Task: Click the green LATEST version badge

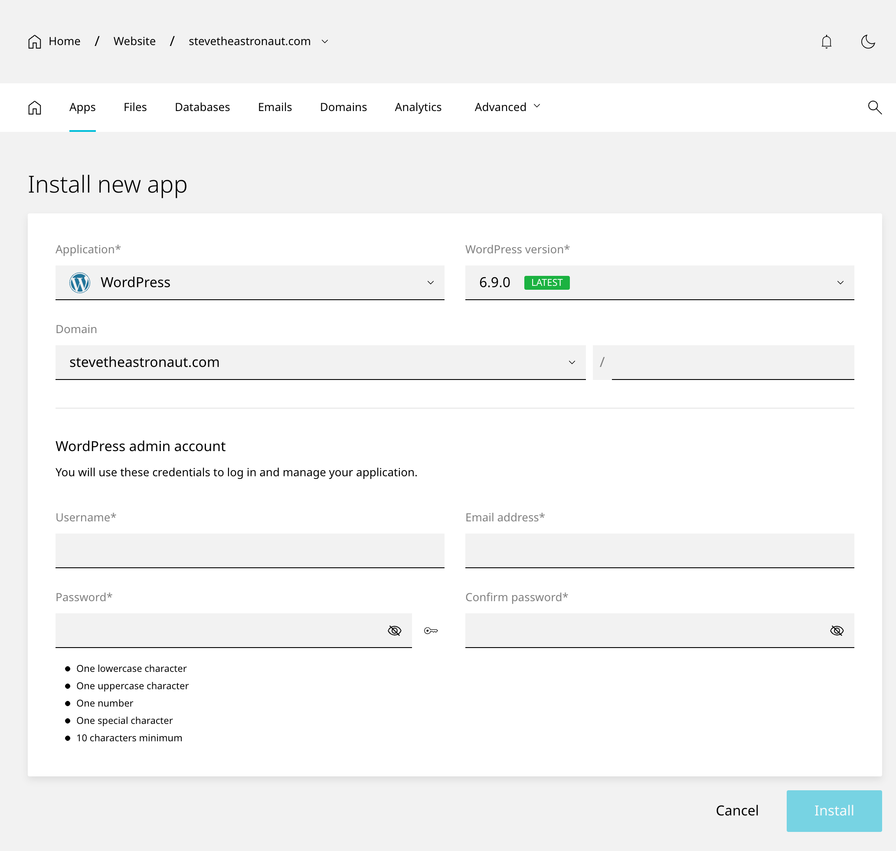Action: [547, 283]
